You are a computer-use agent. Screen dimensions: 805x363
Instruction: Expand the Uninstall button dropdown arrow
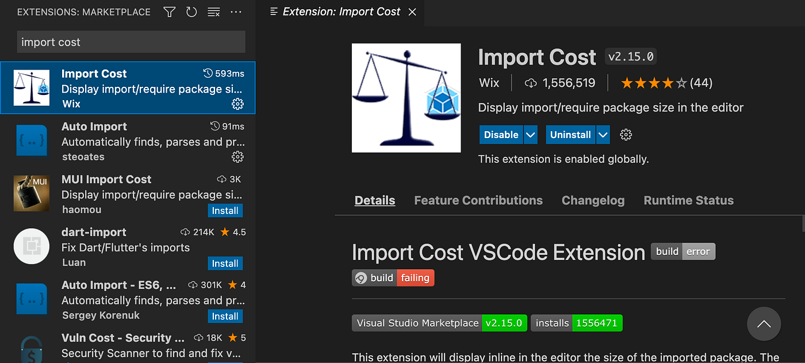[x=603, y=135]
